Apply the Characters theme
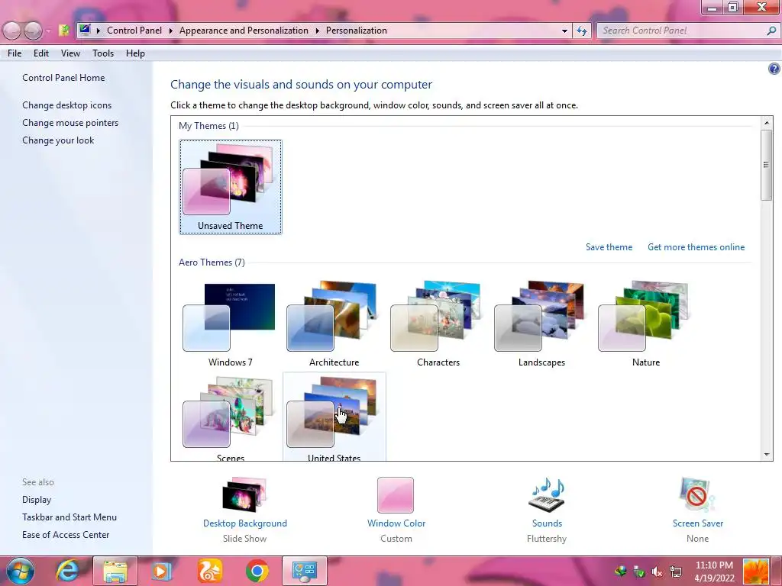Viewport: 782px width, 586px height. pyautogui.click(x=438, y=324)
